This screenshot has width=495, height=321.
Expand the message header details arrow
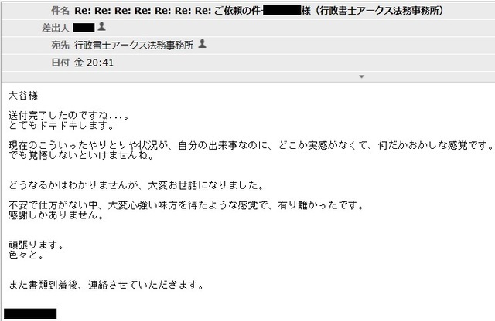coord(362,76)
